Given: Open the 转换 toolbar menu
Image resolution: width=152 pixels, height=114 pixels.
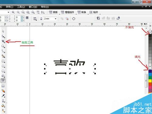Looking at the screenshot, I should click(x=82, y=12).
